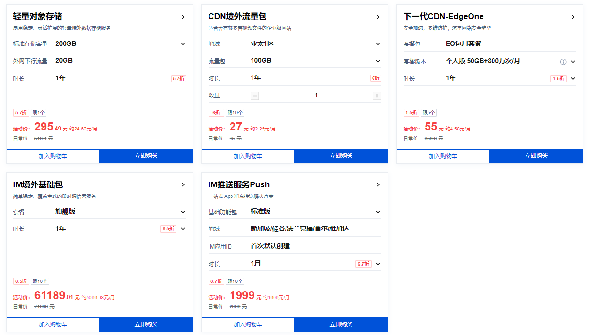Open 下一代CDN-EdgeOne via its title arrow
Screen dimensions: 593x335
(x=573, y=16)
